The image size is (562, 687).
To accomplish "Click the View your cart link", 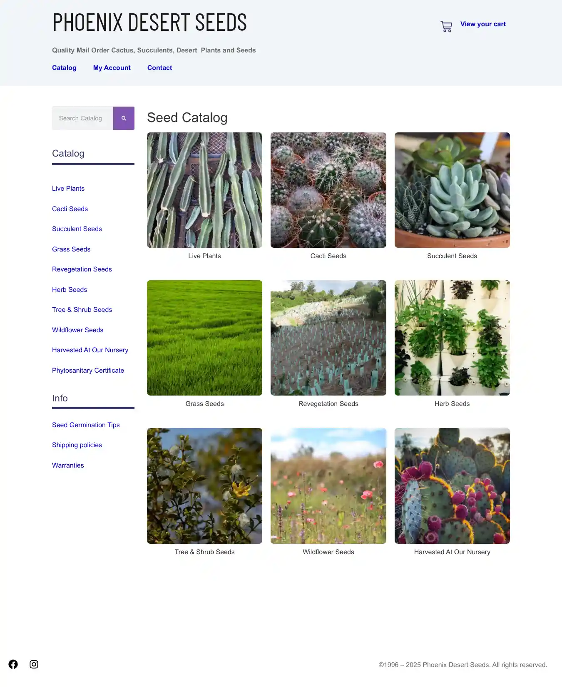I will click(483, 24).
